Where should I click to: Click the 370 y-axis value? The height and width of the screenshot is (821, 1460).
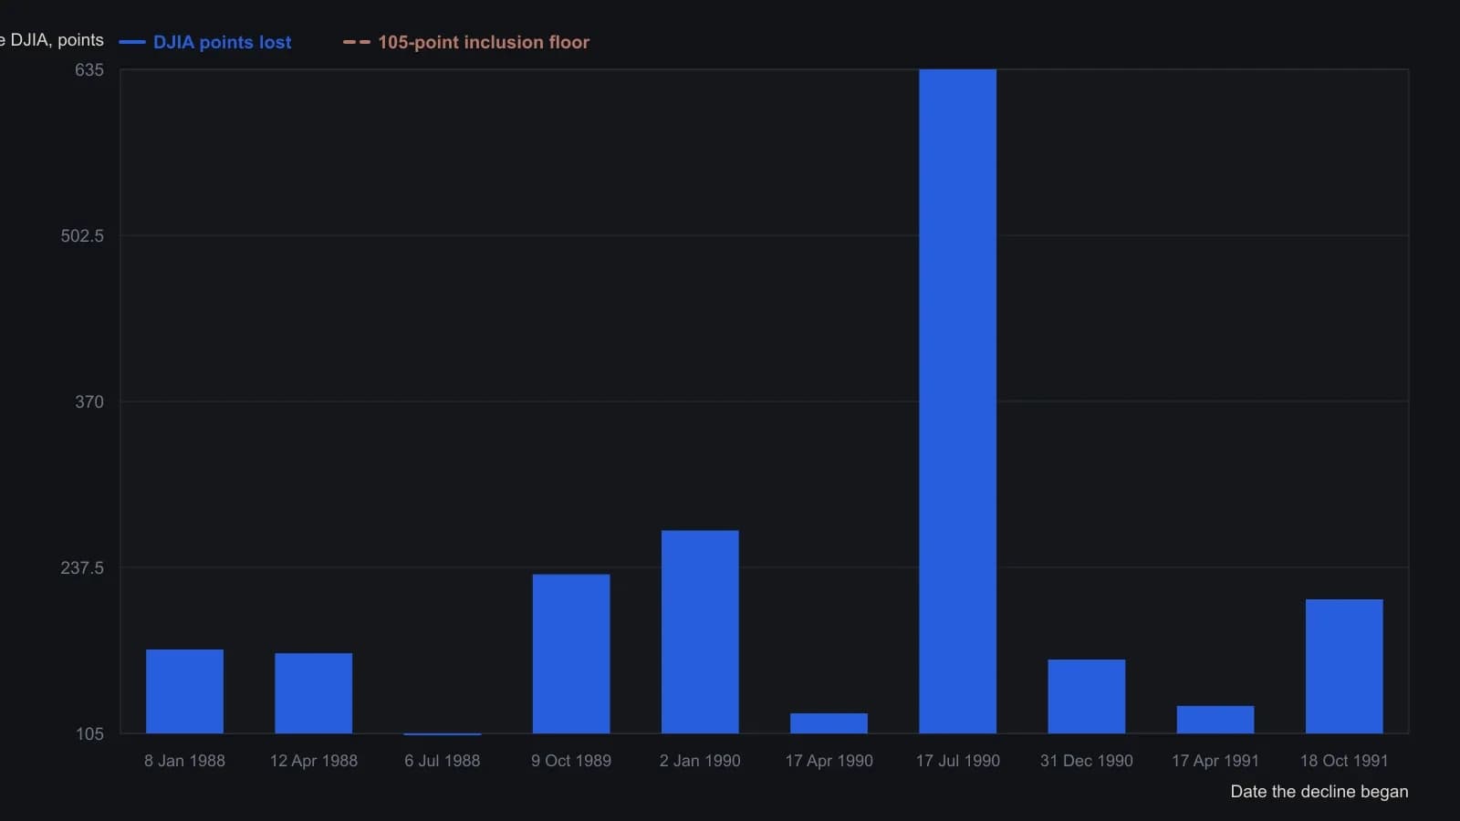[89, 402]
